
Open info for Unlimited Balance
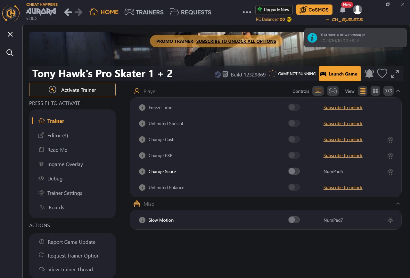142,187
